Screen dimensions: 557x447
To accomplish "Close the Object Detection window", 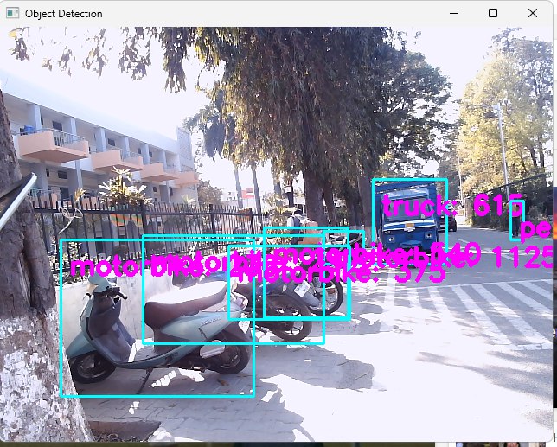I will point(533,13).
